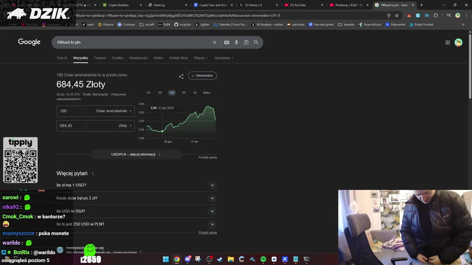The height and width of the screenshot is (265, 472).
Task: Open the Narzędzia tools dropdown
Action: tap(224, 58)
